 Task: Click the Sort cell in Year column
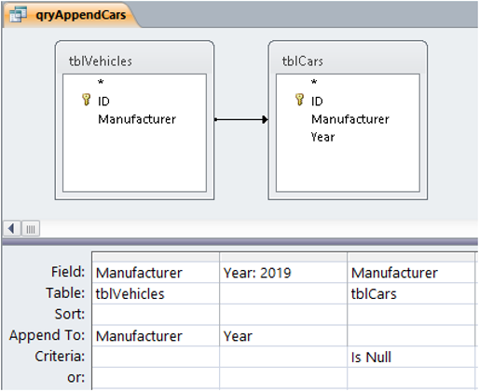[x=283, y=315]
